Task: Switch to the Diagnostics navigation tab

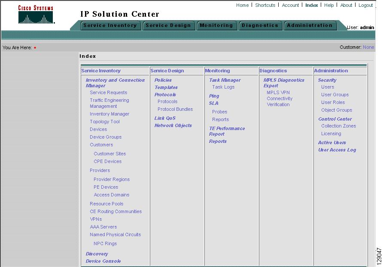Action: (x=260, y=25)
